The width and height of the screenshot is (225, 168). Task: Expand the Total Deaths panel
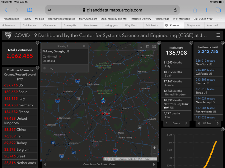(x=191, y=42)
